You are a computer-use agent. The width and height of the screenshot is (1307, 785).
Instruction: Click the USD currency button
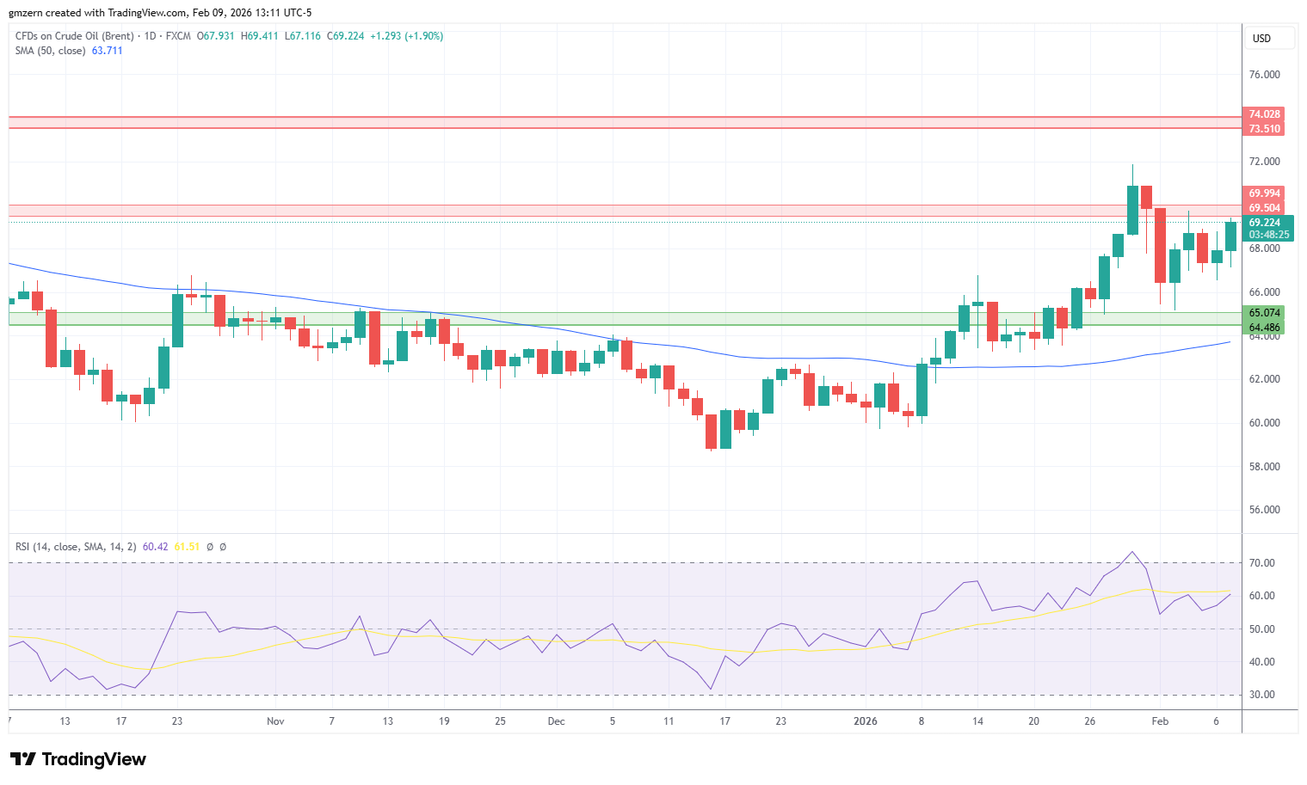[1268, 39]
